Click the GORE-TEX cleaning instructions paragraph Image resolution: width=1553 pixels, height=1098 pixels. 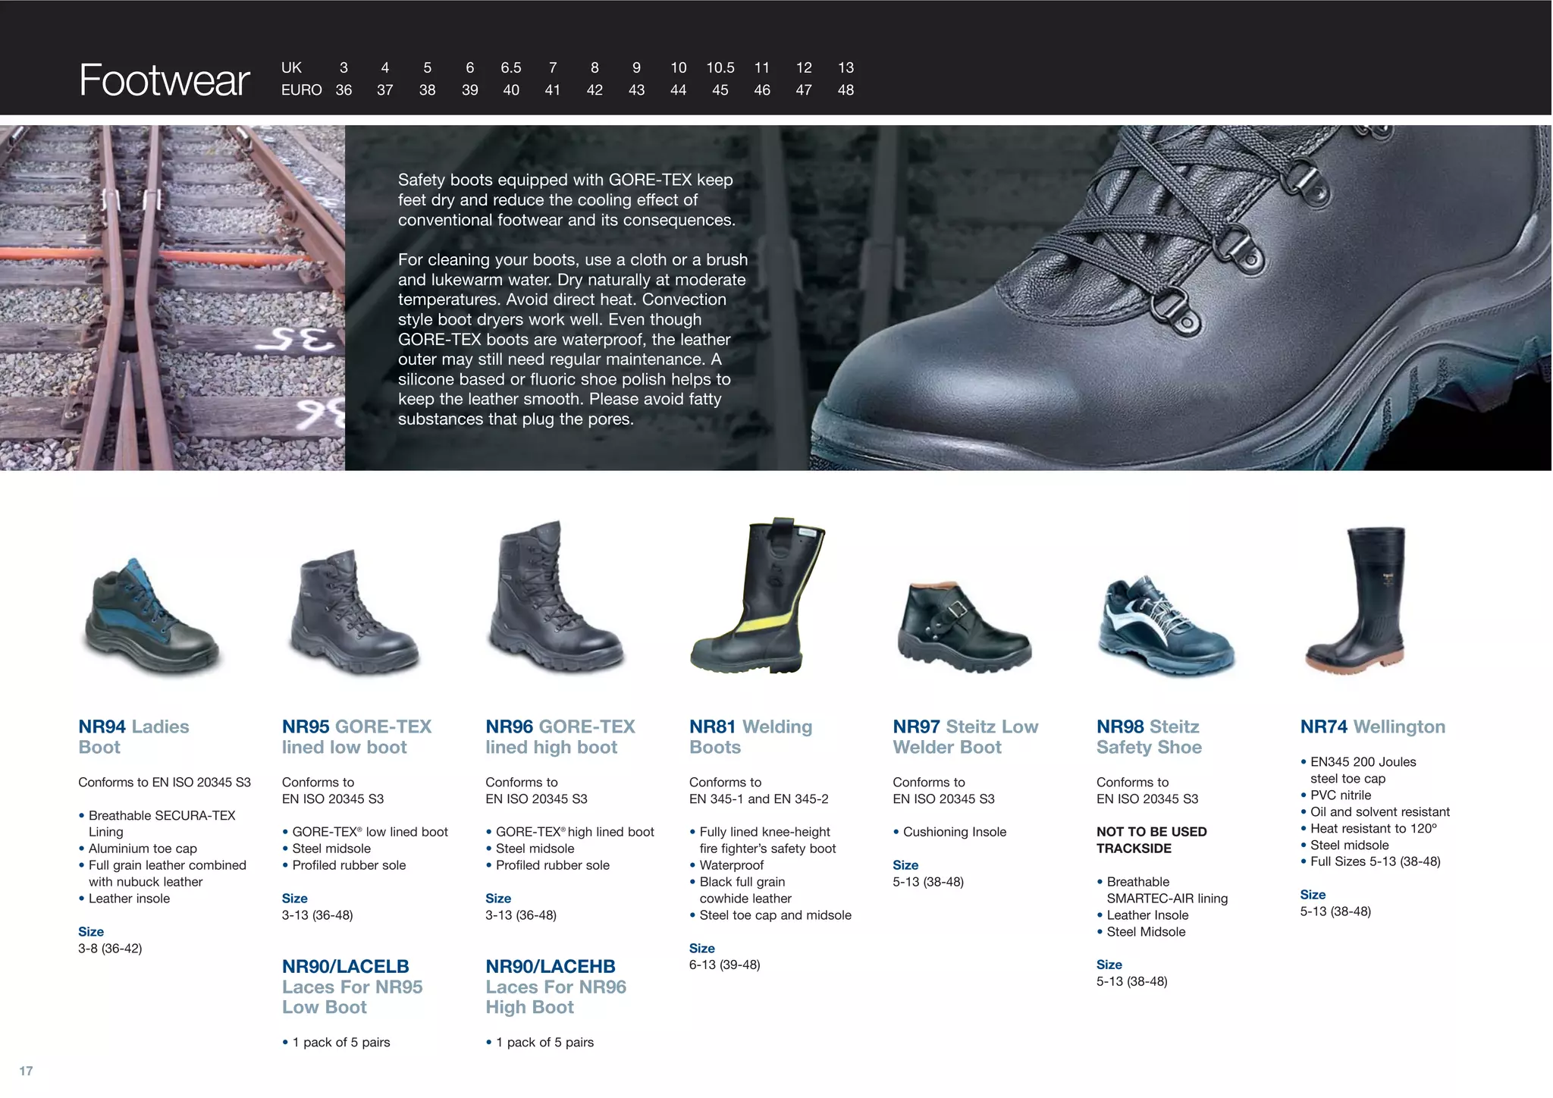tap(573, 339)
